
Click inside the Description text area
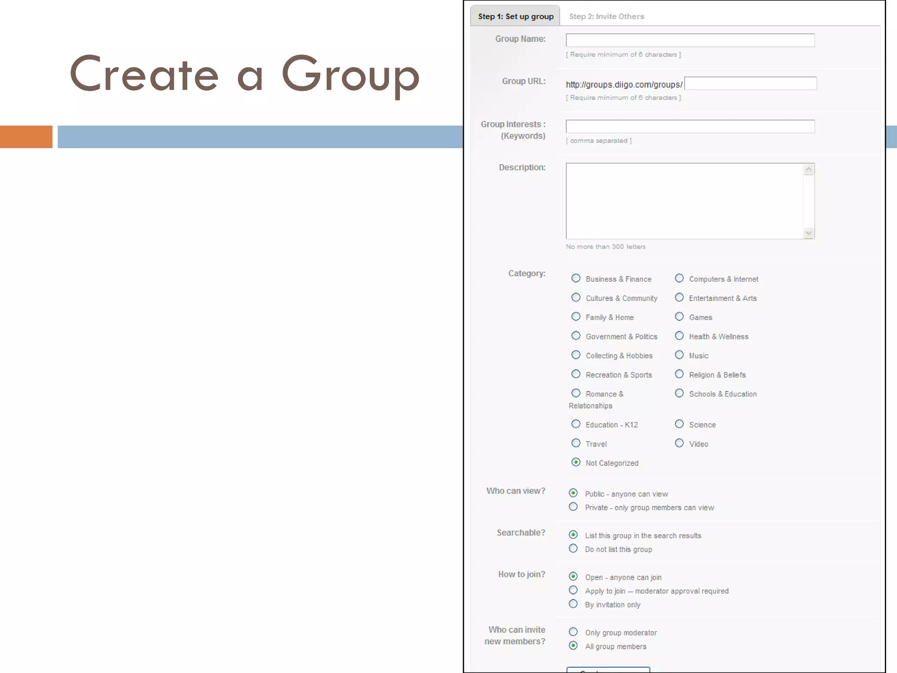(684, 201)
